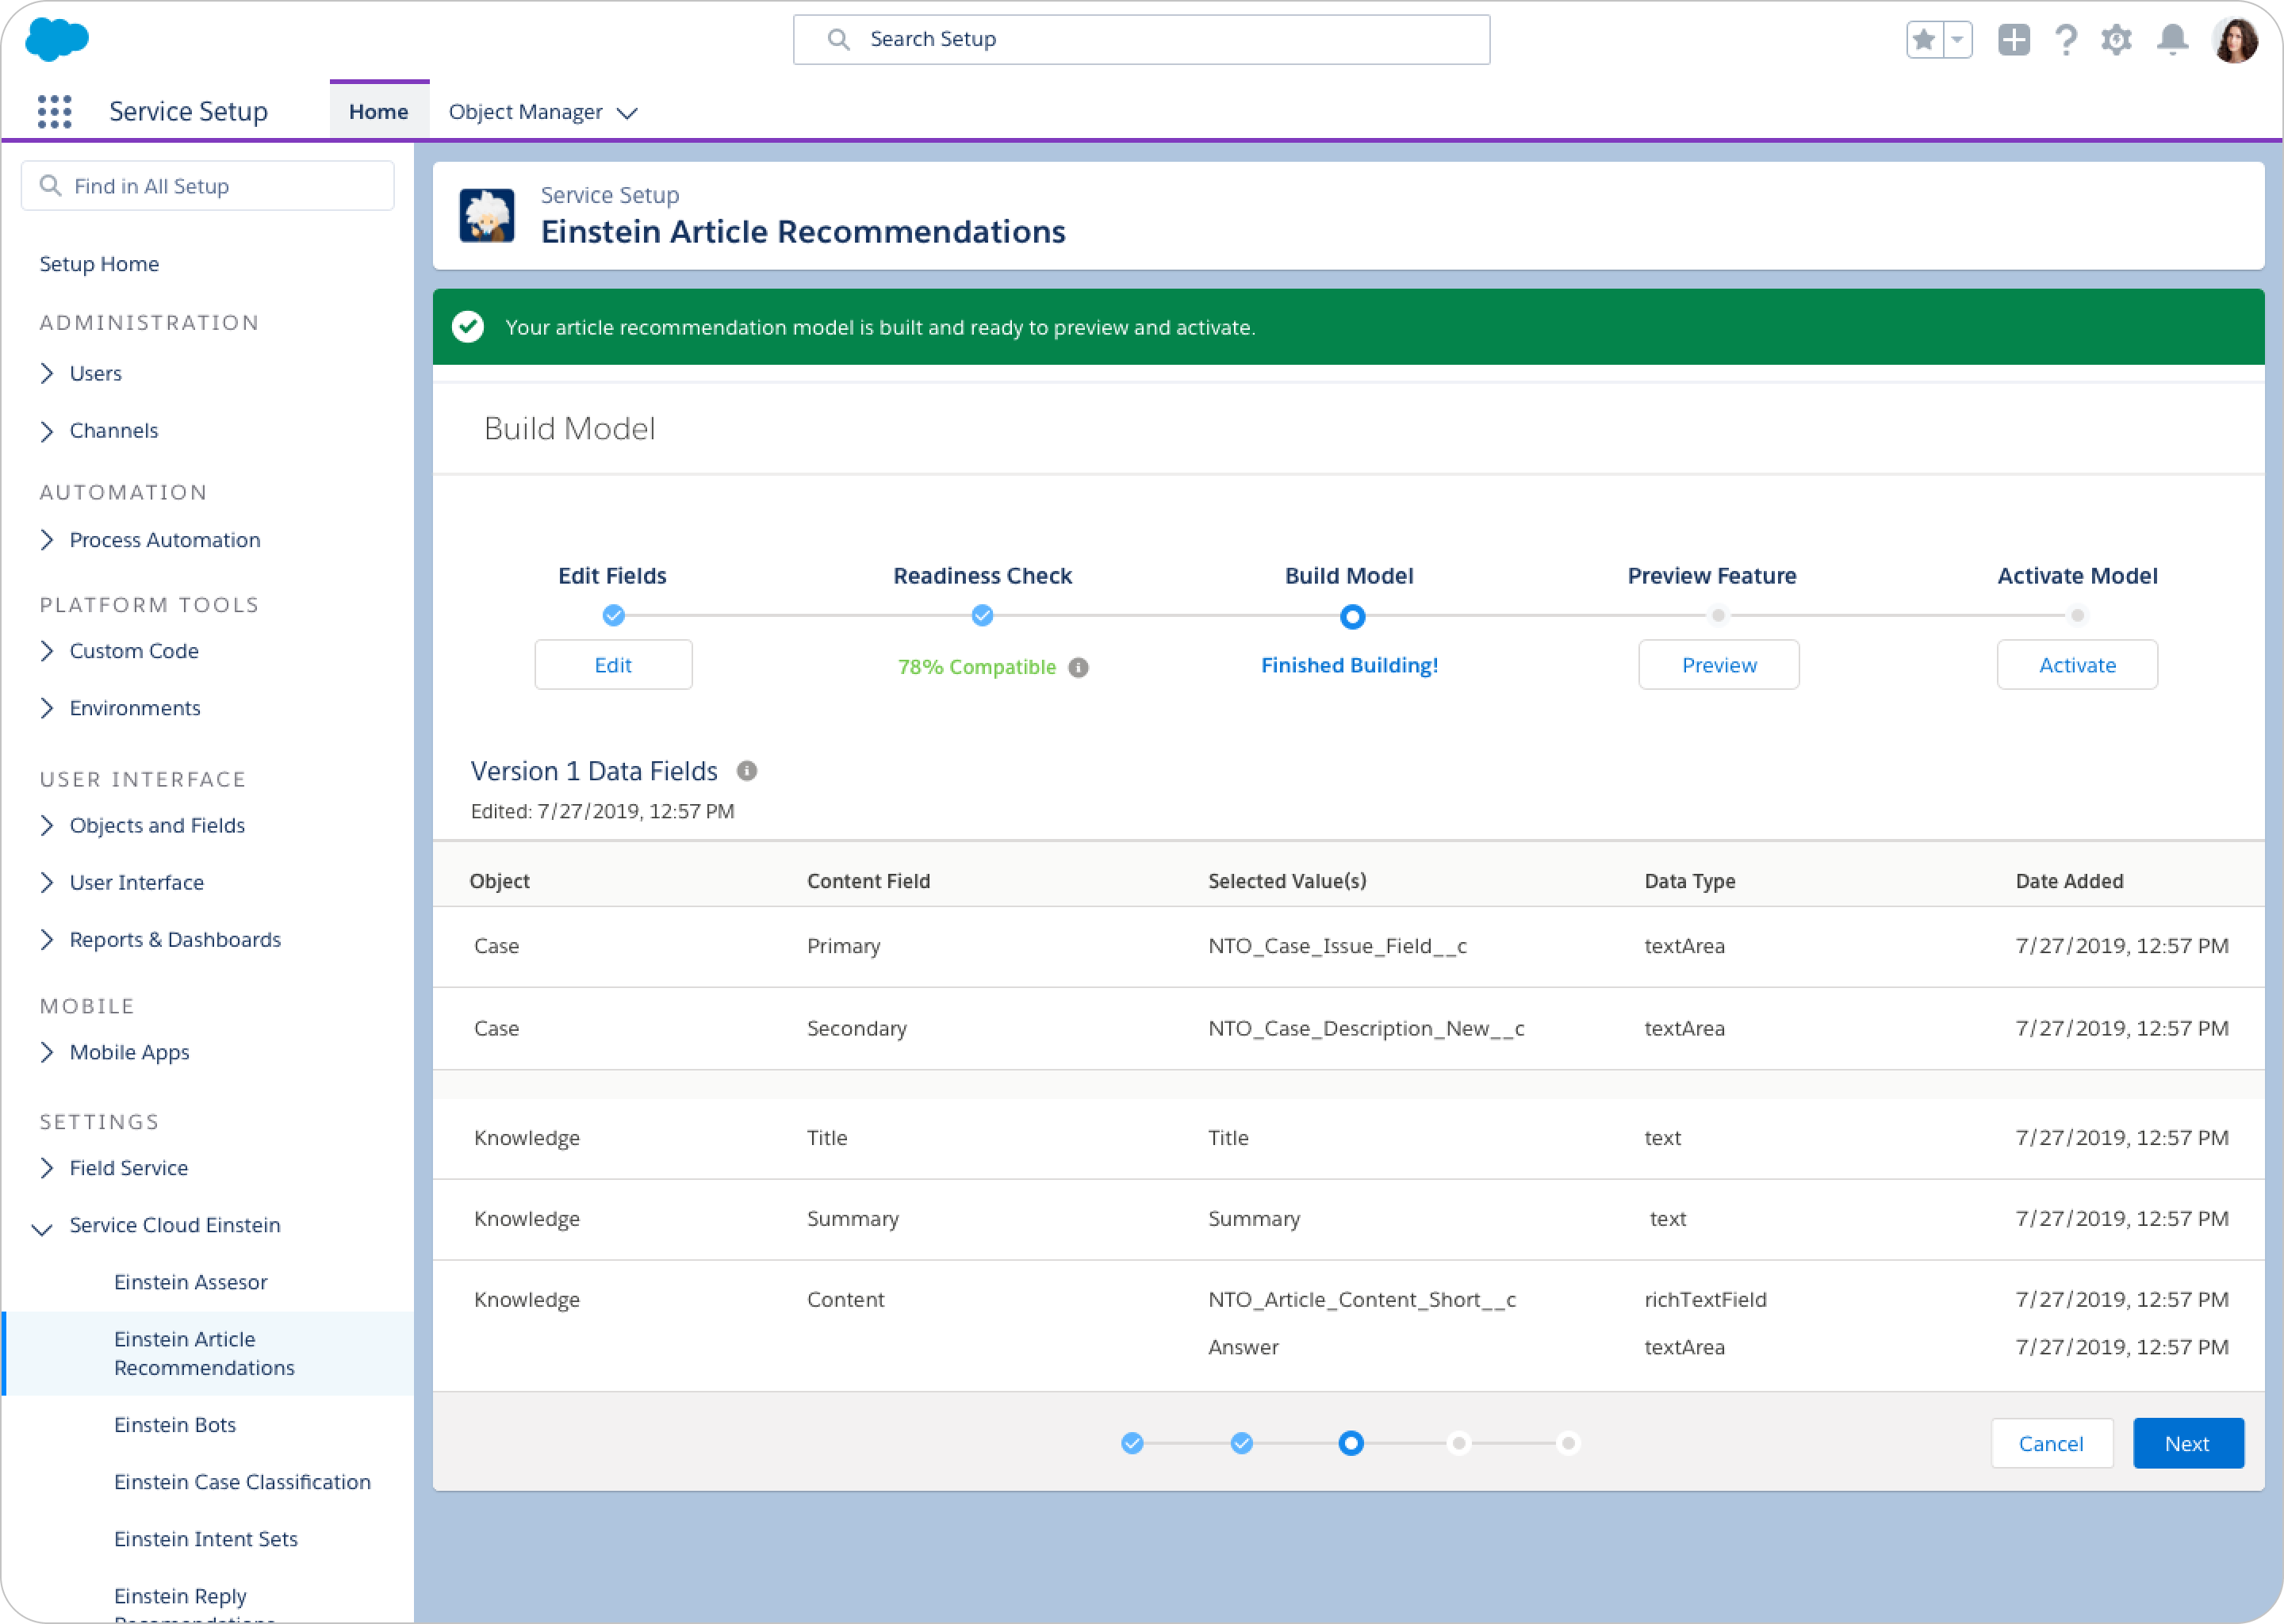The image size is (2284, 1624).
Task: Click the Salesforce cloud logo
Action: click(x=57, y=40)
